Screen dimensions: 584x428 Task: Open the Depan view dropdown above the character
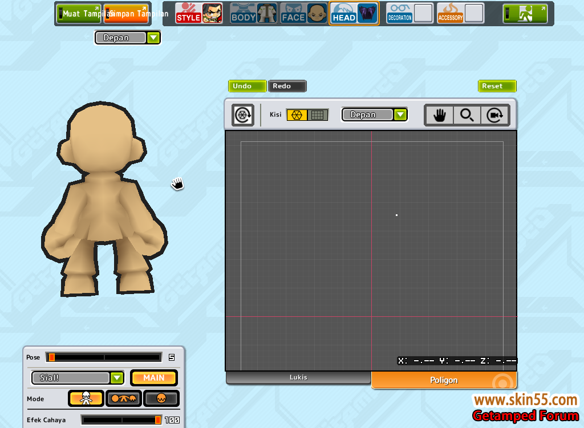click(127, 38)
